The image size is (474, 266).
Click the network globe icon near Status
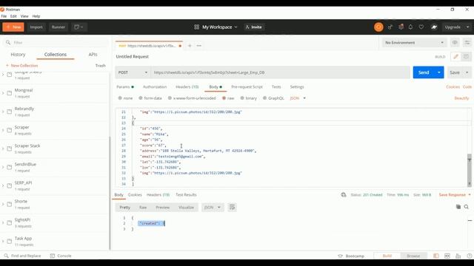pyautogui.click(x=344, y=195)
